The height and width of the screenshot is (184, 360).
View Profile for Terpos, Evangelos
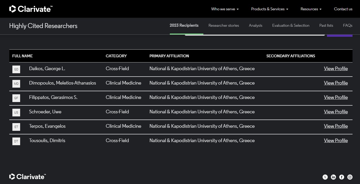point(336,126)
